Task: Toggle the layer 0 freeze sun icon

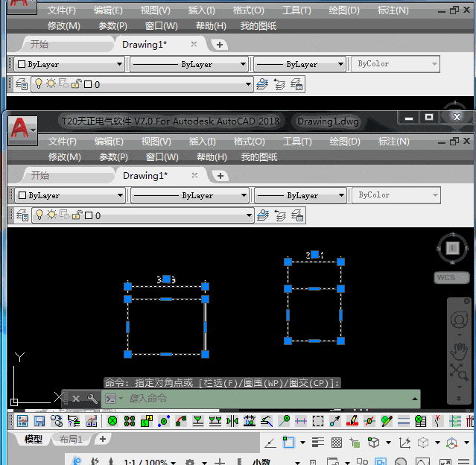Action: [x=51, y=215]
